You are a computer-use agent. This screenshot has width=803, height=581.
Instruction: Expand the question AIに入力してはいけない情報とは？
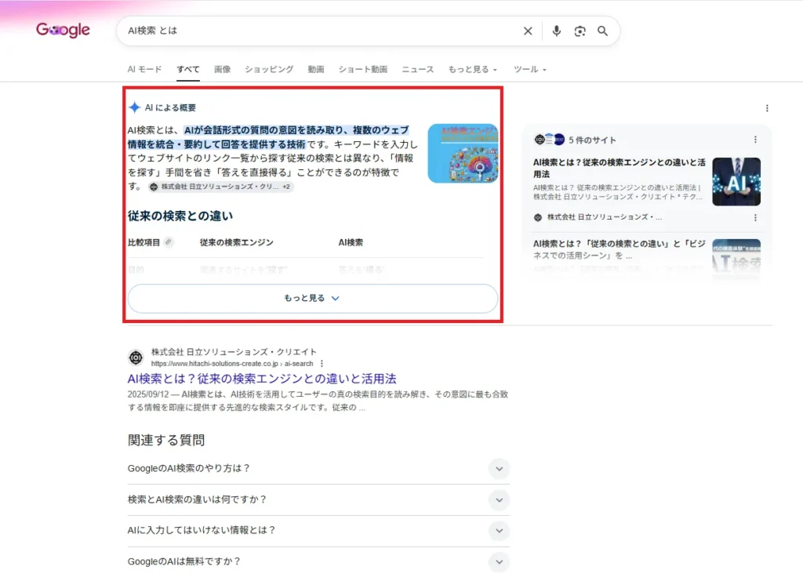click(318, 530)
